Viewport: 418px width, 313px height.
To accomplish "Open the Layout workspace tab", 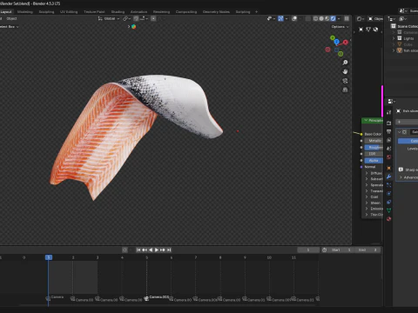I will pos(6,12).
